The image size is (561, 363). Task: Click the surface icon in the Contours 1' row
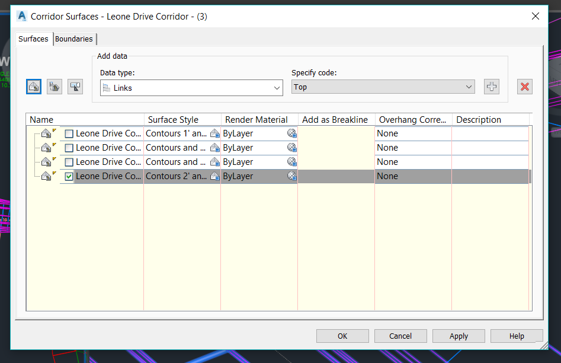47,133
